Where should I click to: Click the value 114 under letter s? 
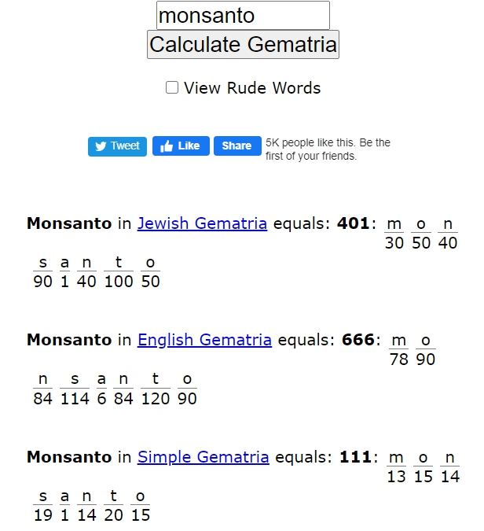coord(75,399)
